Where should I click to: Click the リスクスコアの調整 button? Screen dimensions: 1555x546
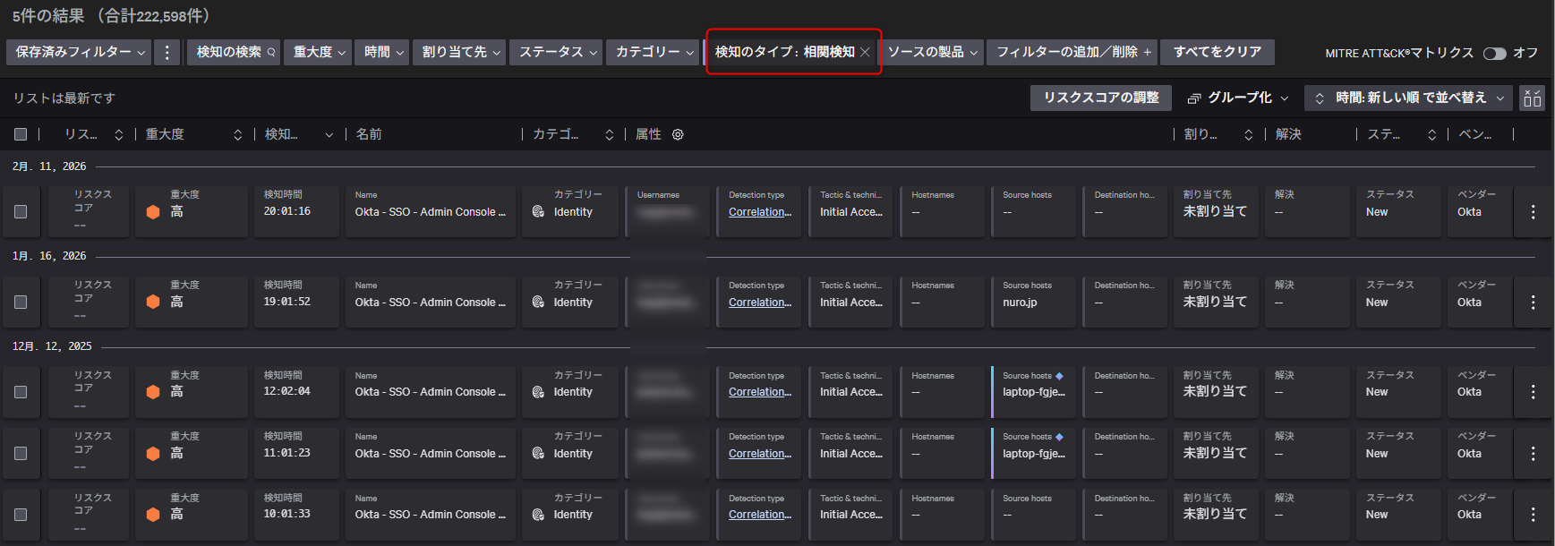click(x=1100, y=98)
